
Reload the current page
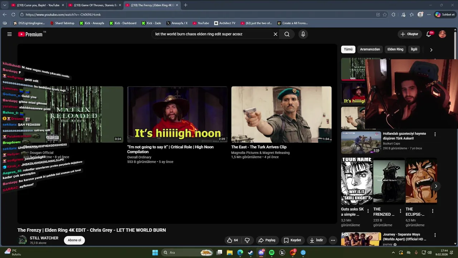(x=13, y=15)
